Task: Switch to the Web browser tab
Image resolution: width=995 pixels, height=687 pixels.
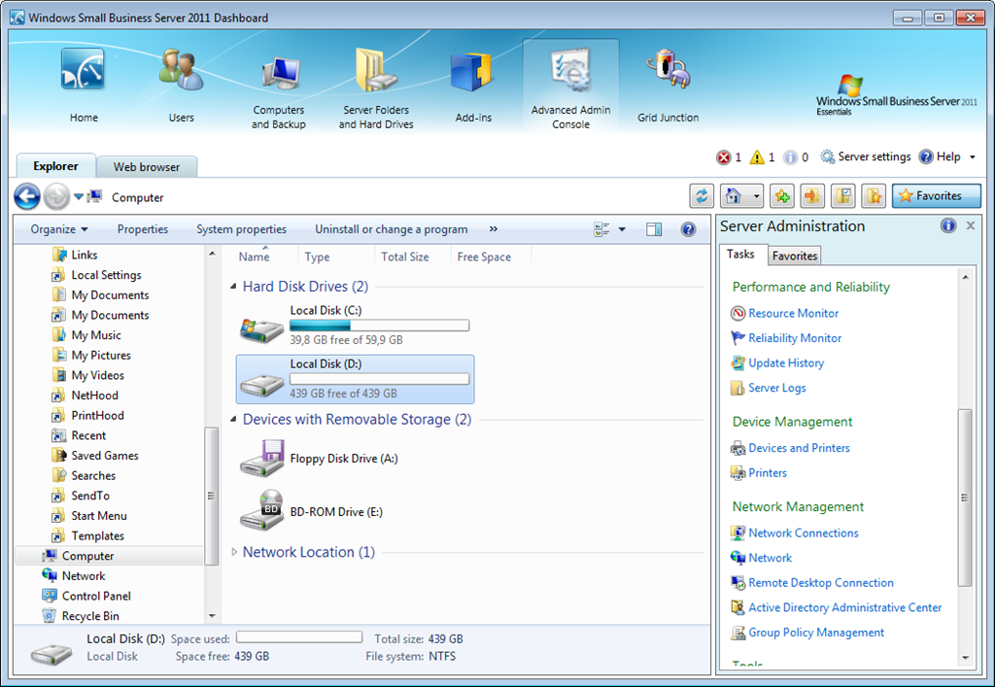Action: pos(147,167)
